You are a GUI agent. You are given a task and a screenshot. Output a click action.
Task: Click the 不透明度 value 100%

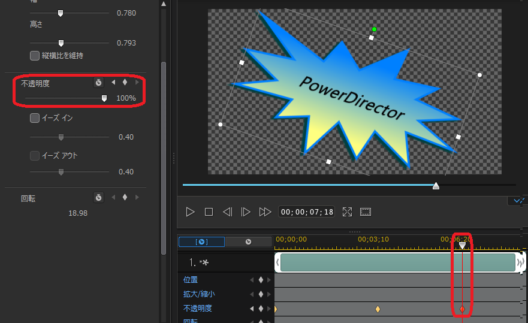[126, 98]
